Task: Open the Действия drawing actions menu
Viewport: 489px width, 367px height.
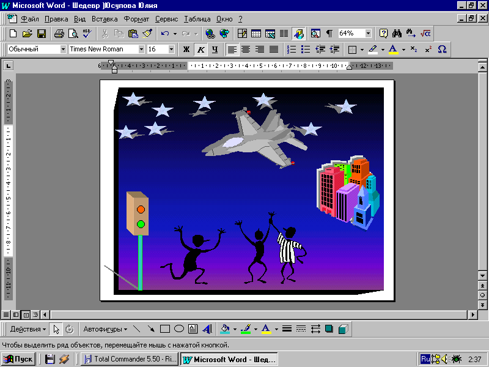Action: 28,329
